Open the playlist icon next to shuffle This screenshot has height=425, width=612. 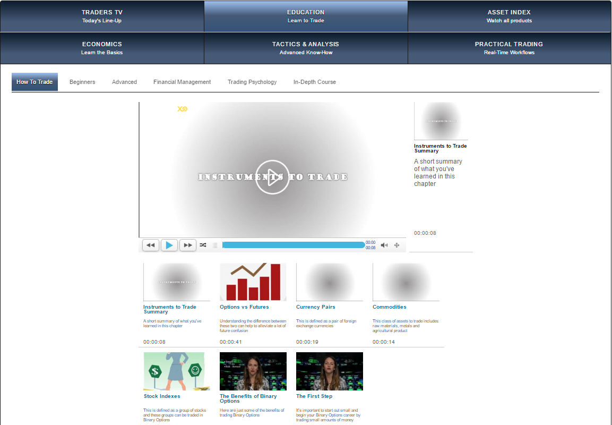(x=214, y=245)
